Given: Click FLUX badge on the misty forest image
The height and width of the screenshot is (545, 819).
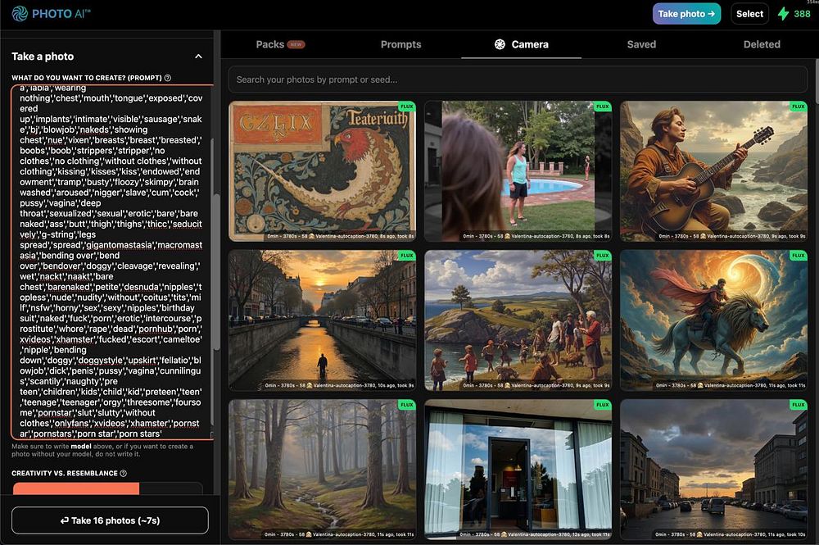Looking at the screenshot, I should pos(406,405).
